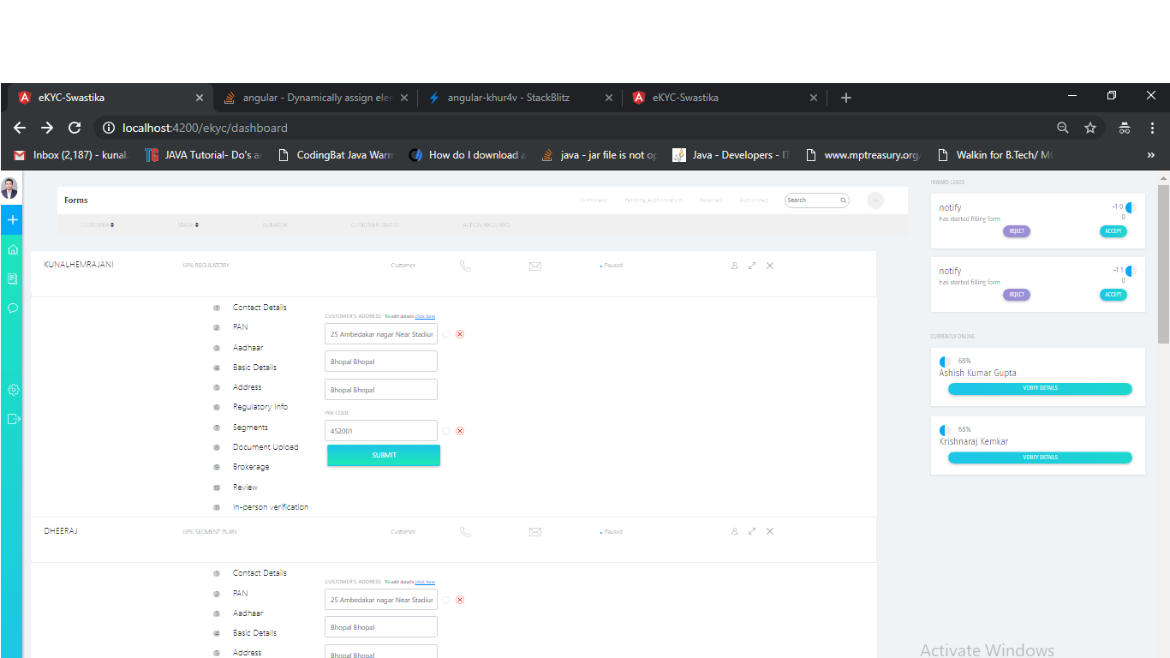Filter forms by Authorized
This screenshot has height=658, width=1170.
pos(754,200)
